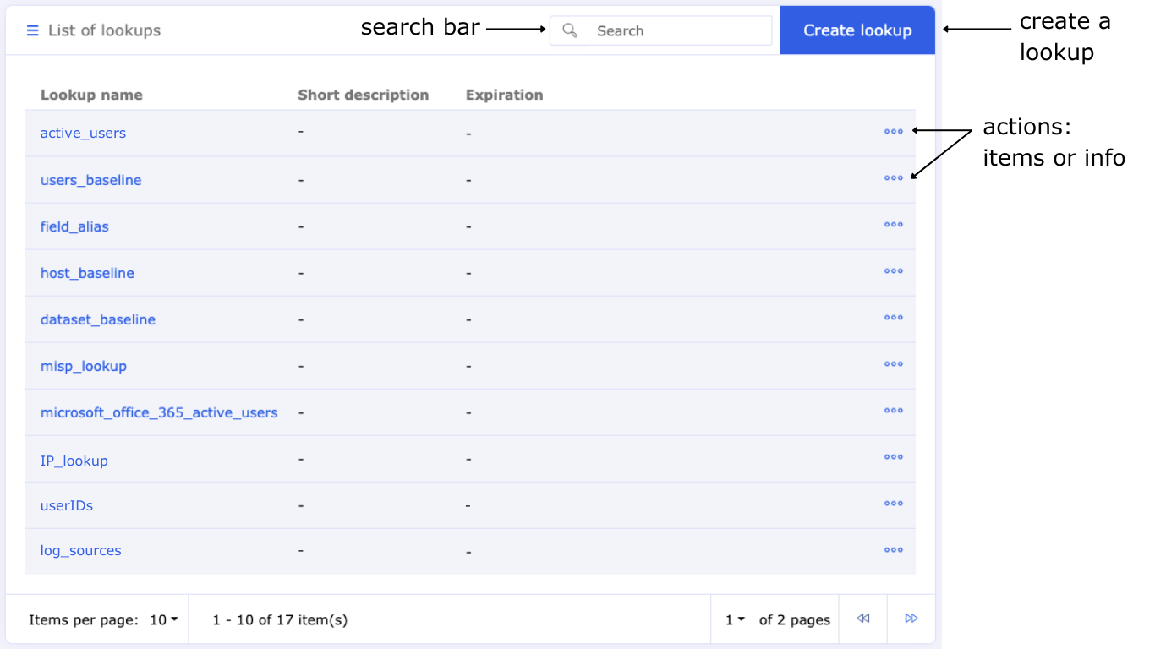Open the misp_lookup lookup

(x=84, y=366)
